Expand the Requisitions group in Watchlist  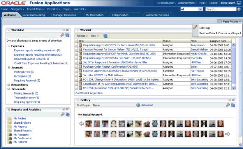coord(9,85)
